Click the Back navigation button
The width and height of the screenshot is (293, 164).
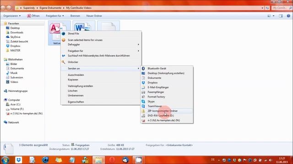click(x=3, y=8)
